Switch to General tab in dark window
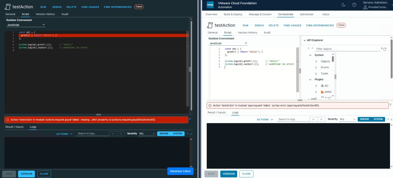Image resolution: width=393 pixels, height=178 pixels. (10, 14)
